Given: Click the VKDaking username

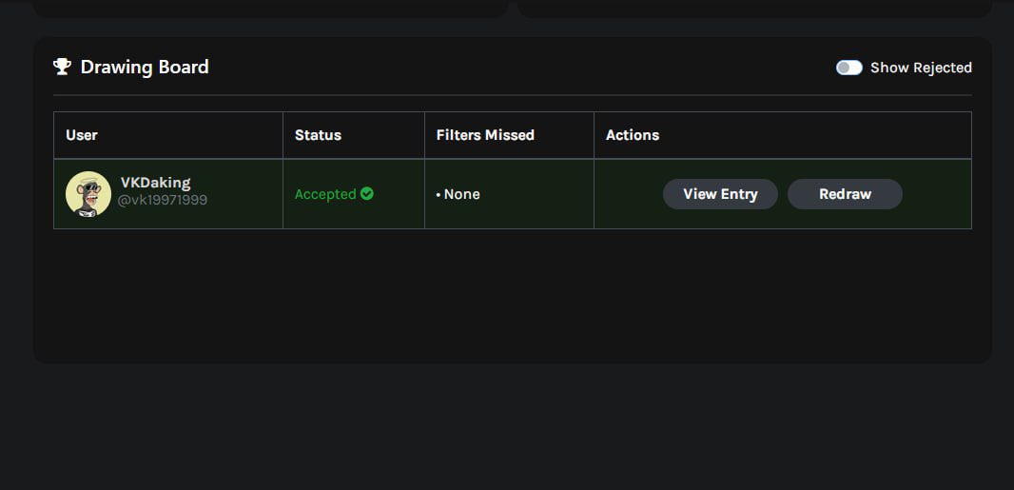Looking at the screenshot, I should coord(155,183).
